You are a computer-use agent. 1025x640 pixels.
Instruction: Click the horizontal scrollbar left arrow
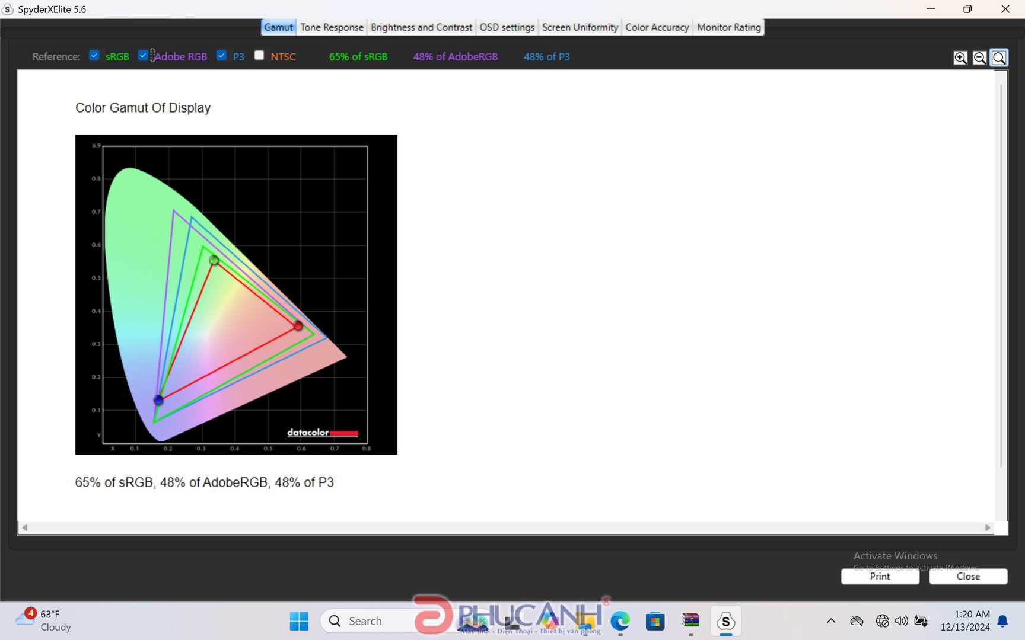point(25,527)
